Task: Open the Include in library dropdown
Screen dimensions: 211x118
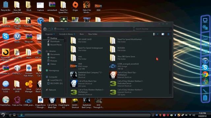Action: pos(67,34)
